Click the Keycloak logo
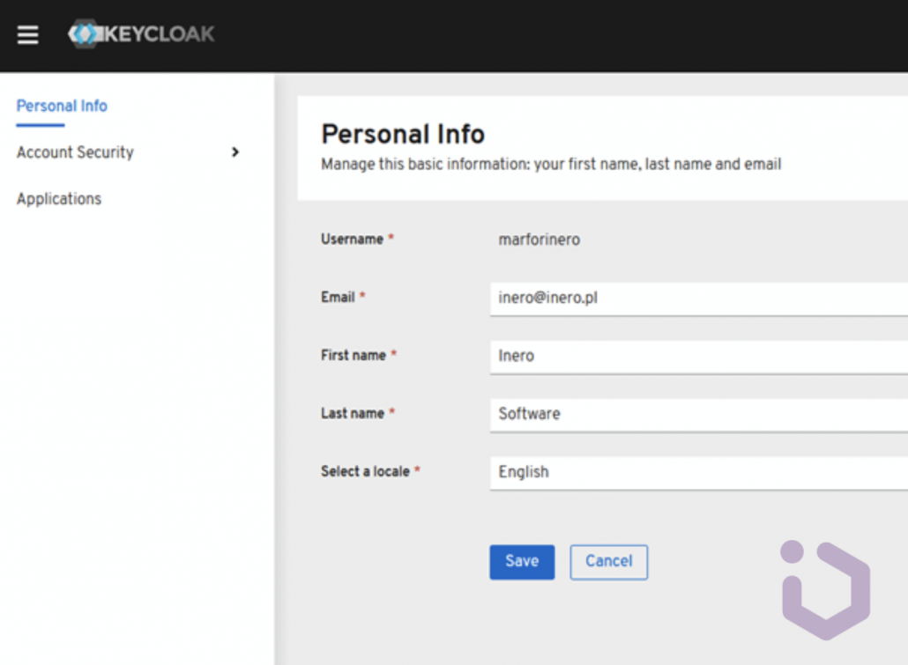This screenshot has width=908, height=665. pyautogui.click(x=141, y=34)
